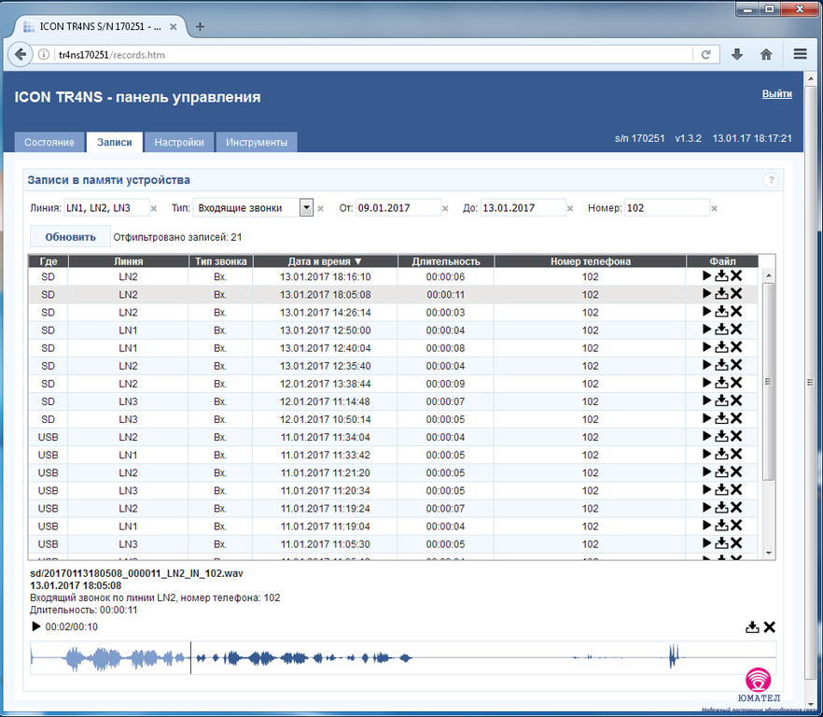The width and height of the screenshot is (823, 717).
Task: Seek within the audio waveform timeline
Action: 403,657
